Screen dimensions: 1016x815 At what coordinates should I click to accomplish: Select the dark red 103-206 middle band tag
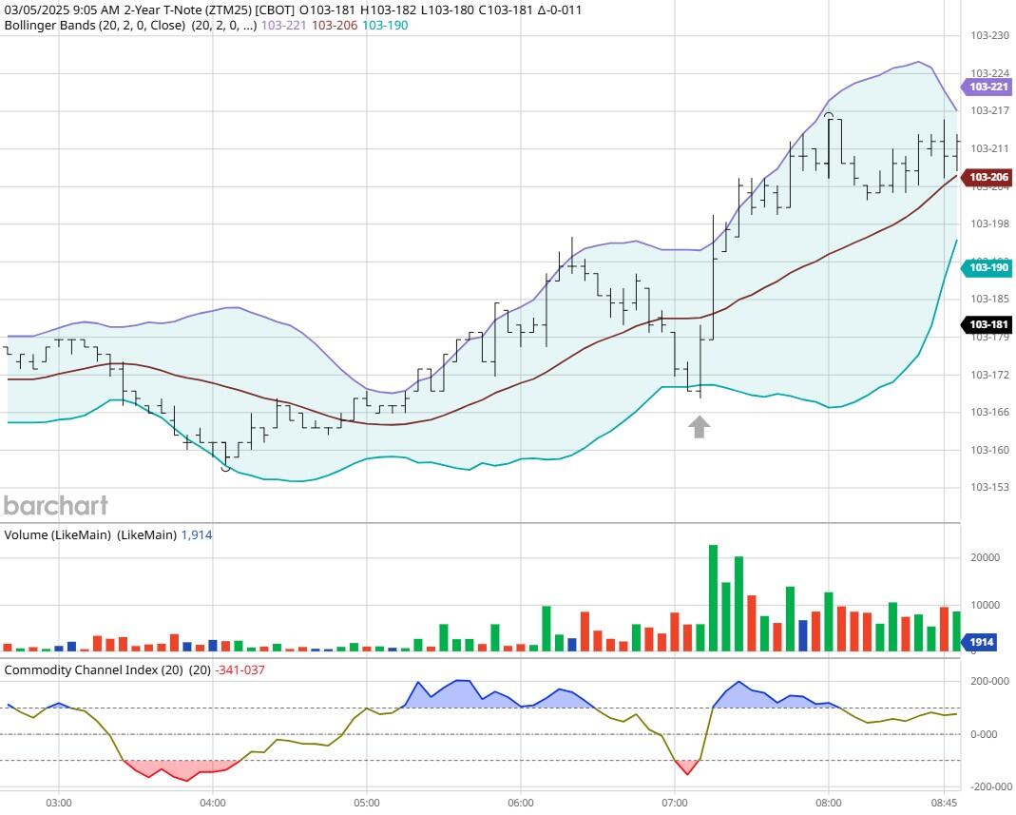tap(988, 177)
